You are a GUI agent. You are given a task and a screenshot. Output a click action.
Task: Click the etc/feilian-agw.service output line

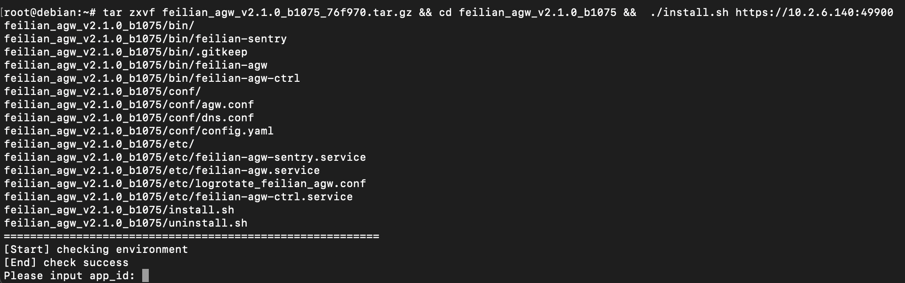point(162,171)
